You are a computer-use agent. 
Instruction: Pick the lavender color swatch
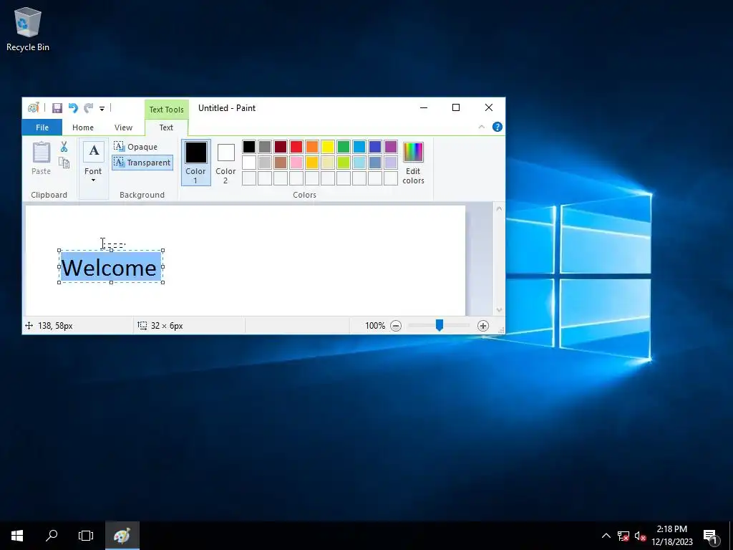[391, 163]
